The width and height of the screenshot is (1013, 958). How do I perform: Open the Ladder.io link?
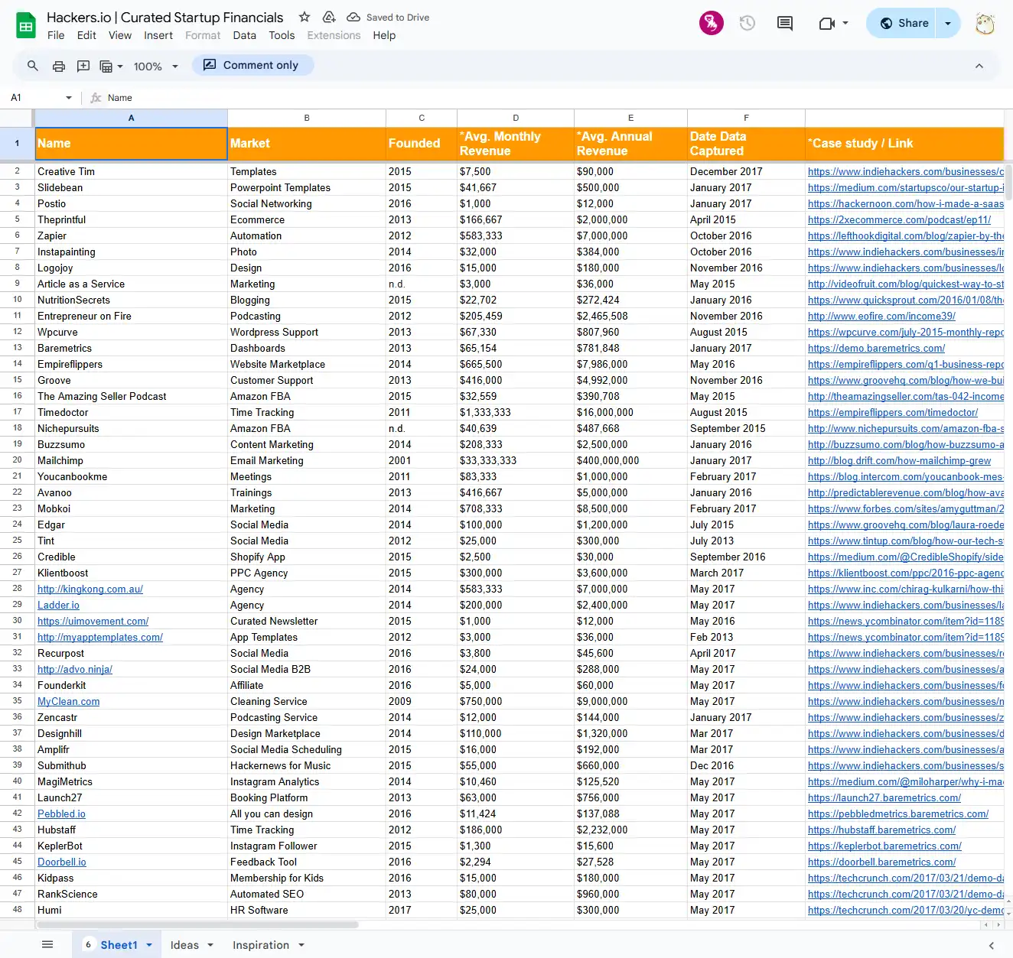(x=58, y=606)
